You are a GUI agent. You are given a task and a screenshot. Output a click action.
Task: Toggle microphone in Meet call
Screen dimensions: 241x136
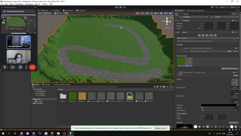(5, 67)
